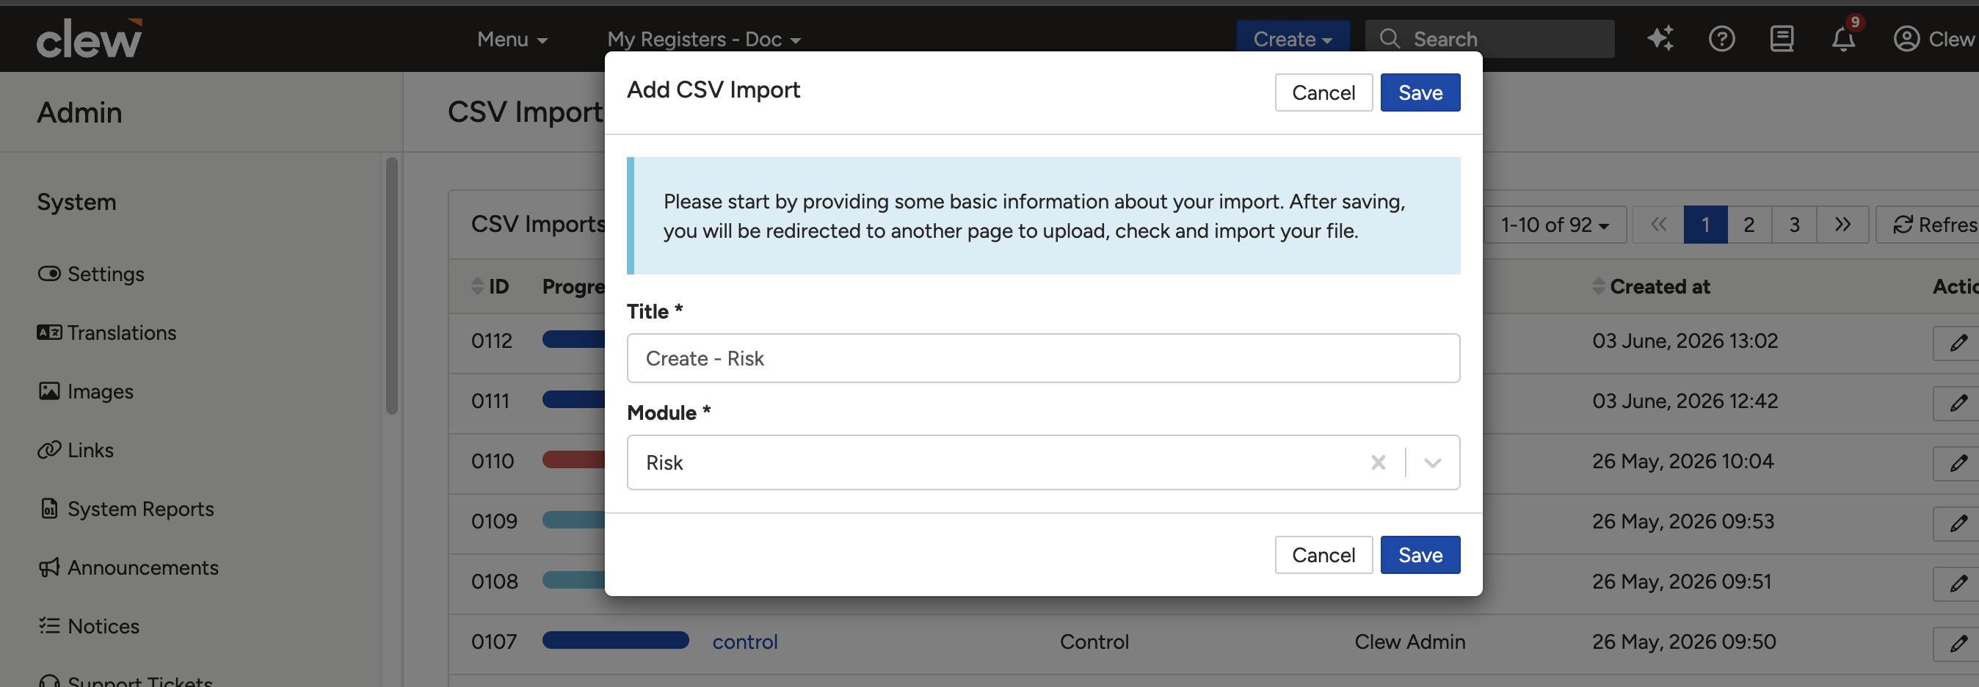Screen dimensions: 1979x687
Task: Go to first page of imports
Action: pyautogui.click(x=1658, y=225)
